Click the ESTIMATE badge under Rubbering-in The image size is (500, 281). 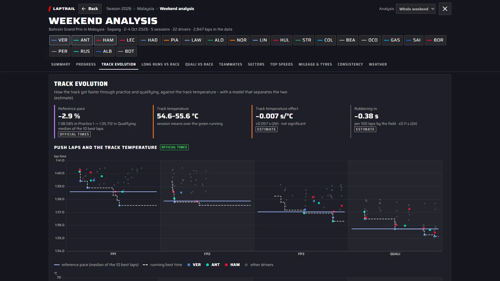[x=365, y=129]
